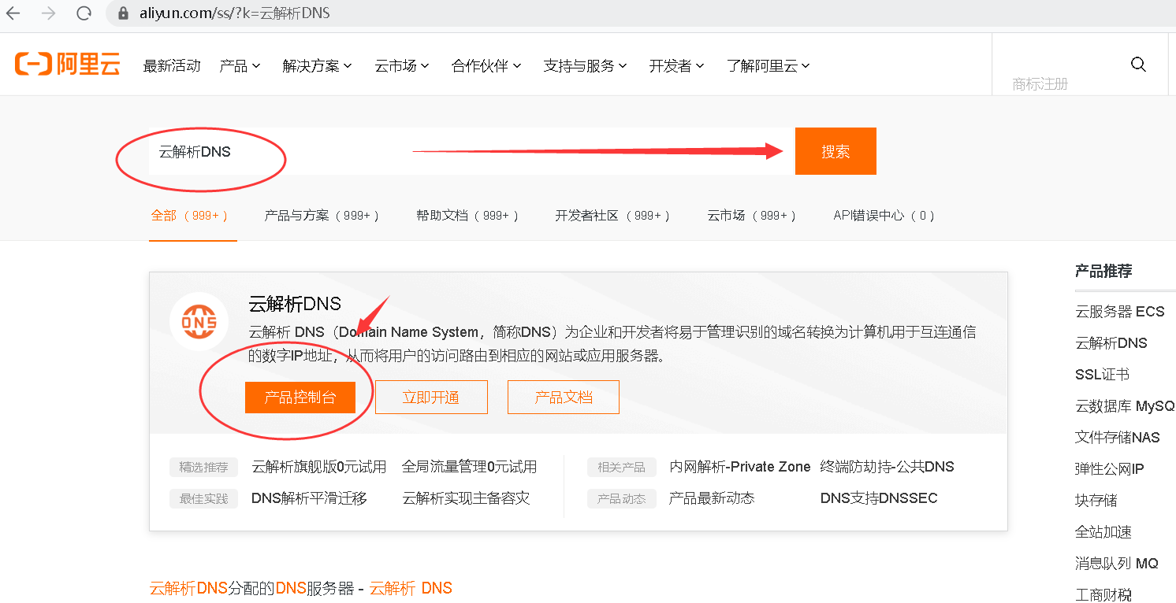Open the 云服务器 ECS sidebar link
The image size is (1176, 603).
[x=1121, y=311]
